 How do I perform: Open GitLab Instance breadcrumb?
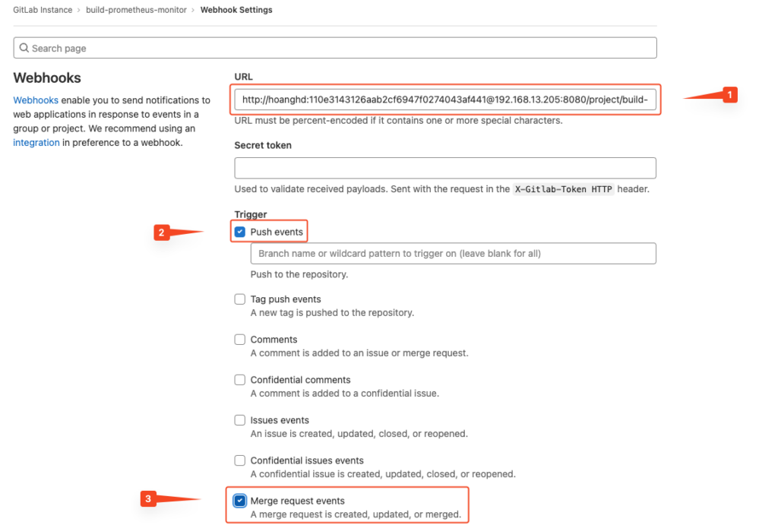[43, 10]
